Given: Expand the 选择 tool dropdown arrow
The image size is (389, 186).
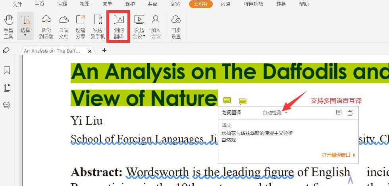Looking at the screenshot, I should 25,36.
